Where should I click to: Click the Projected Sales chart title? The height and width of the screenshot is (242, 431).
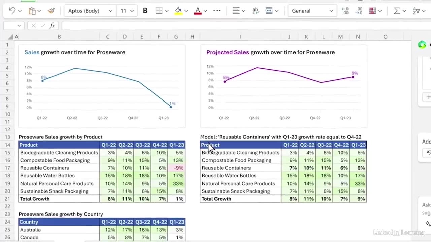click(x=270, y=52)
